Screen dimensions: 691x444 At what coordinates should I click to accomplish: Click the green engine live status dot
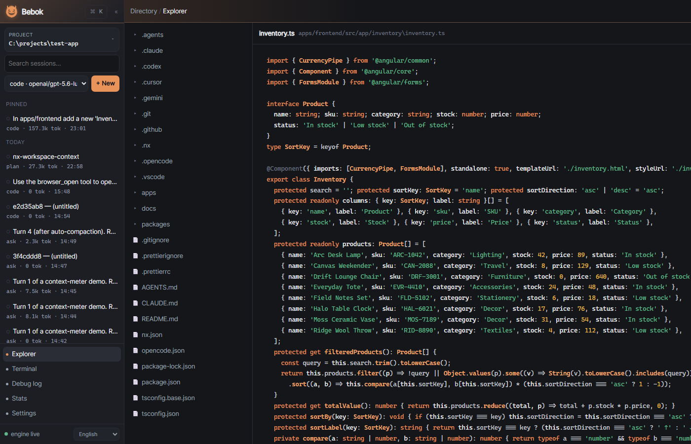coord(6,434)
